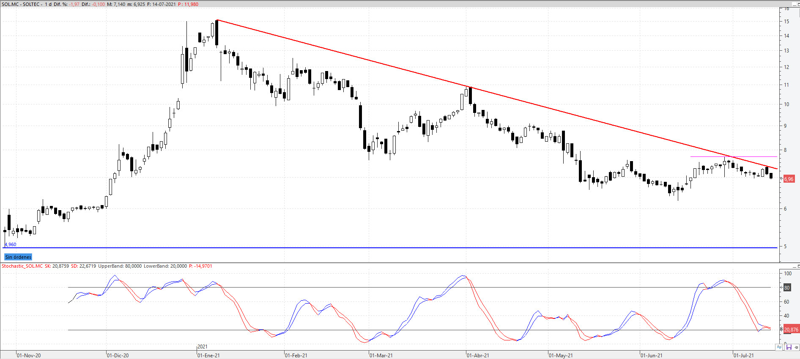Click the 6,96 current price tag

789,179
